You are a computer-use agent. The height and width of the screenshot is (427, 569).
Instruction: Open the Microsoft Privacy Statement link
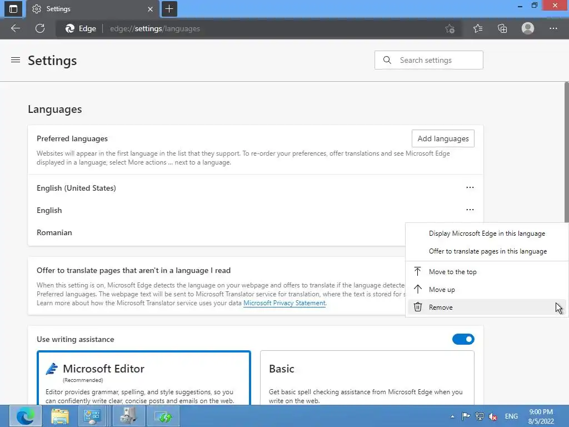coord(284,303)
